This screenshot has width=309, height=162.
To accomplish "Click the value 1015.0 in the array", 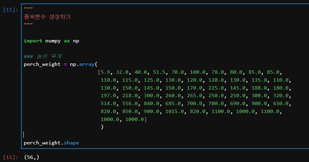I will tap(175, 111).
